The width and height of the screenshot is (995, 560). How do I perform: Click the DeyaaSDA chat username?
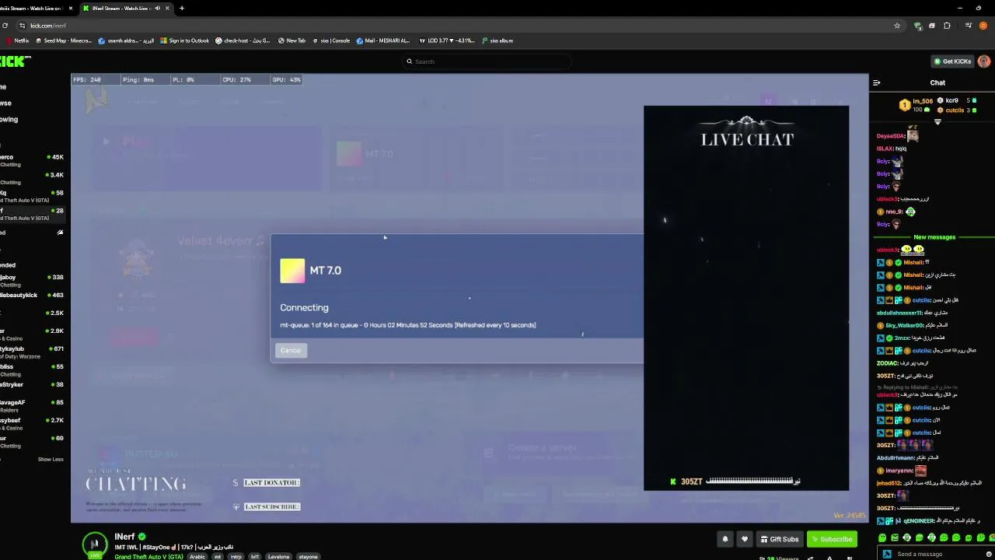(x=891, y=136)
